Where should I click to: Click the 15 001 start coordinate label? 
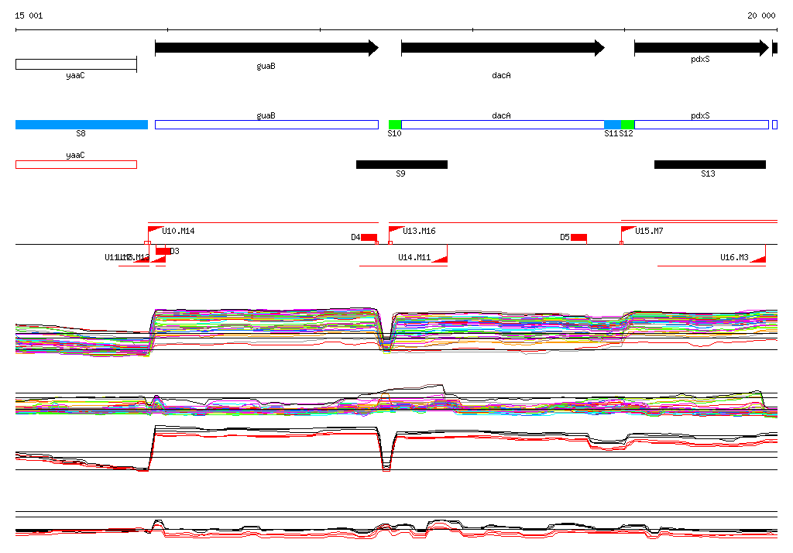pyautogui.click(x=29, y=15)
